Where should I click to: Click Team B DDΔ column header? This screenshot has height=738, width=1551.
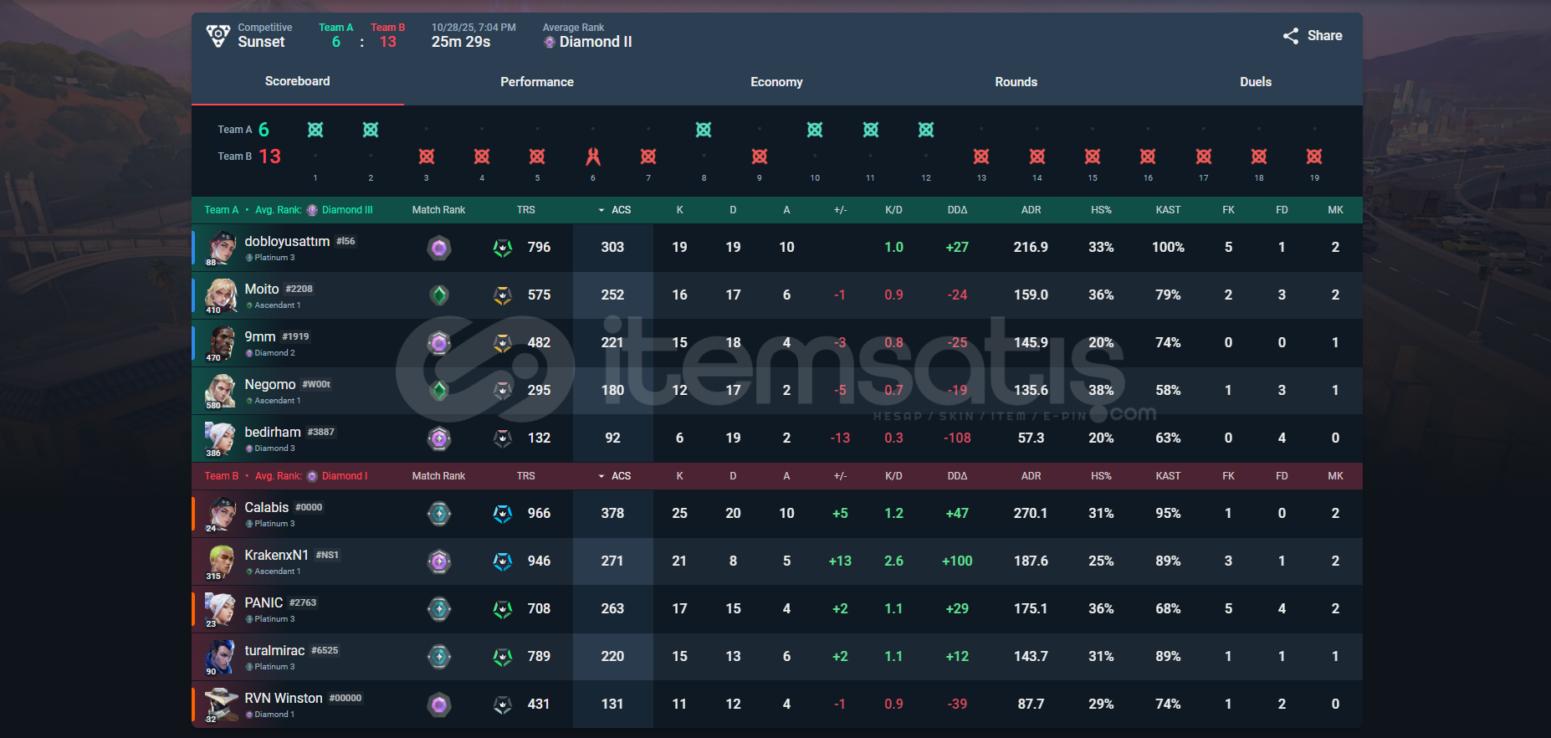pyautogui.click(x=957, y=476)
